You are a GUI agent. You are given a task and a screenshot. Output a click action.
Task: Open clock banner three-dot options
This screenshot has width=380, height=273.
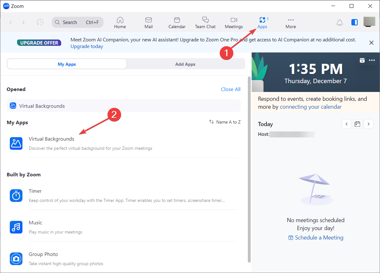point(372,60)
